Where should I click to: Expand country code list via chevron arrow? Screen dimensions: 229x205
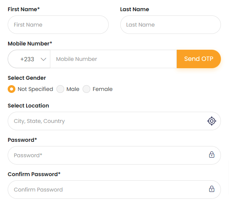pos(43,59)
